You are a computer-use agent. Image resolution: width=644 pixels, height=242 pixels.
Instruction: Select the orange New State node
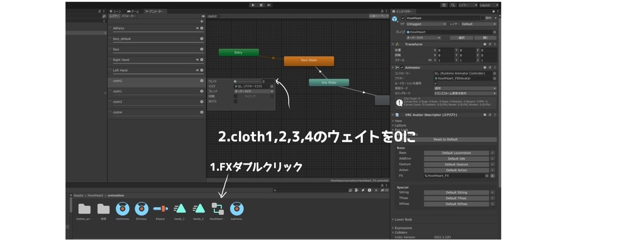(x=309, y=61)
